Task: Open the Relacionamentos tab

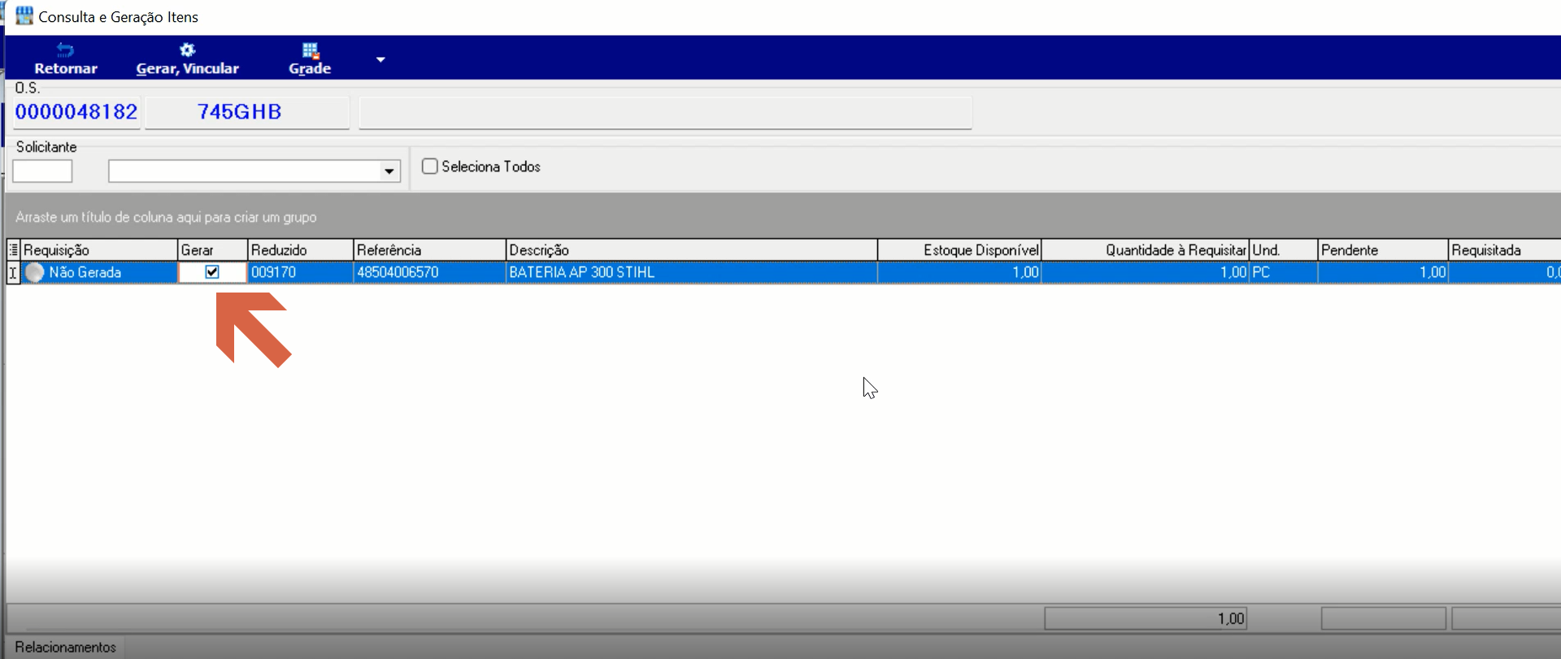Action: point(65,647)
